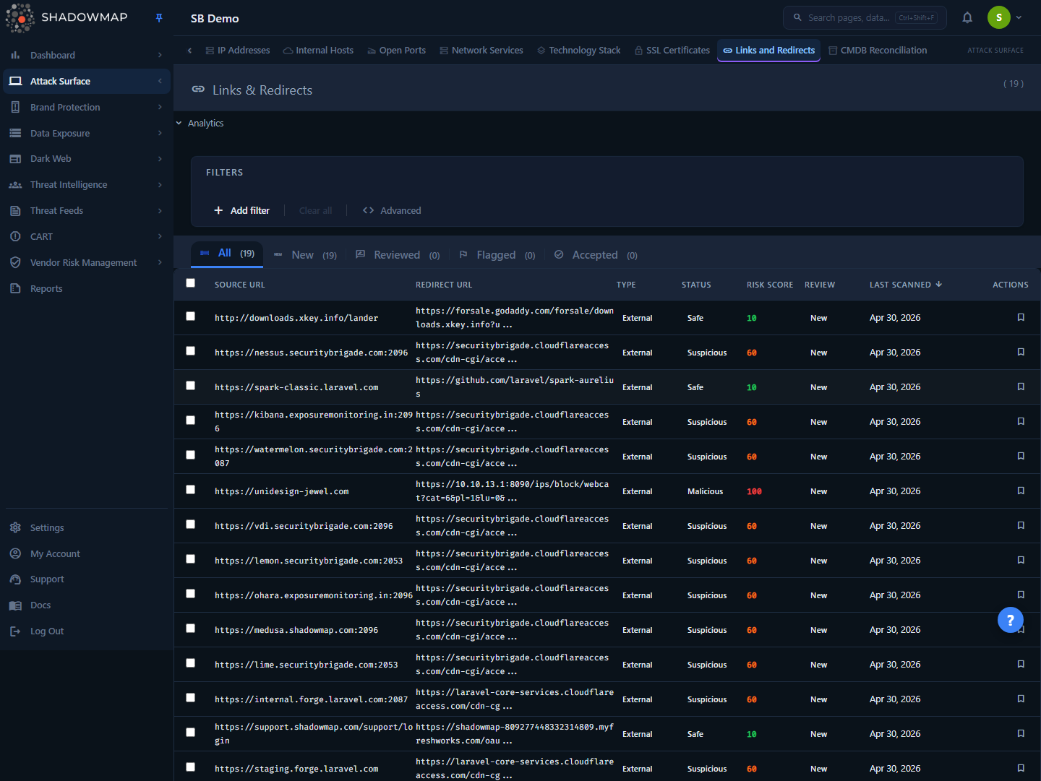Click Clear all filters
The image size is (1041, 781).
pyautogui.click(x=315, y=210)
